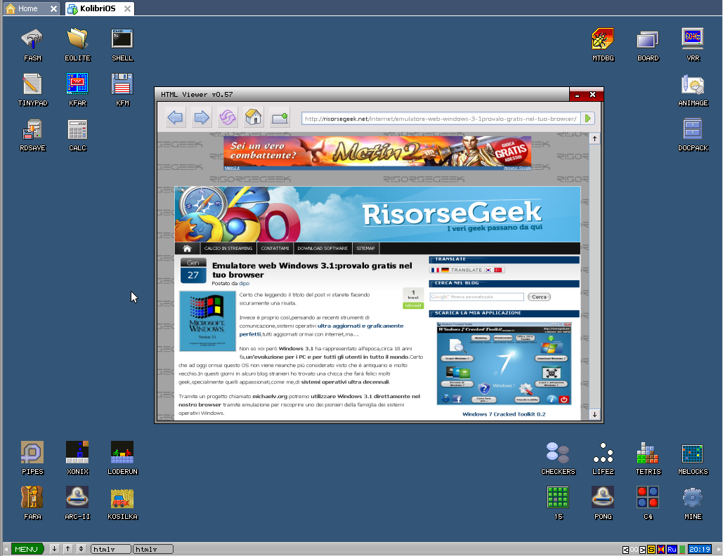Reload the page with the refresh icon
Screen dimensions: 723x556
(x=228, y=118)
